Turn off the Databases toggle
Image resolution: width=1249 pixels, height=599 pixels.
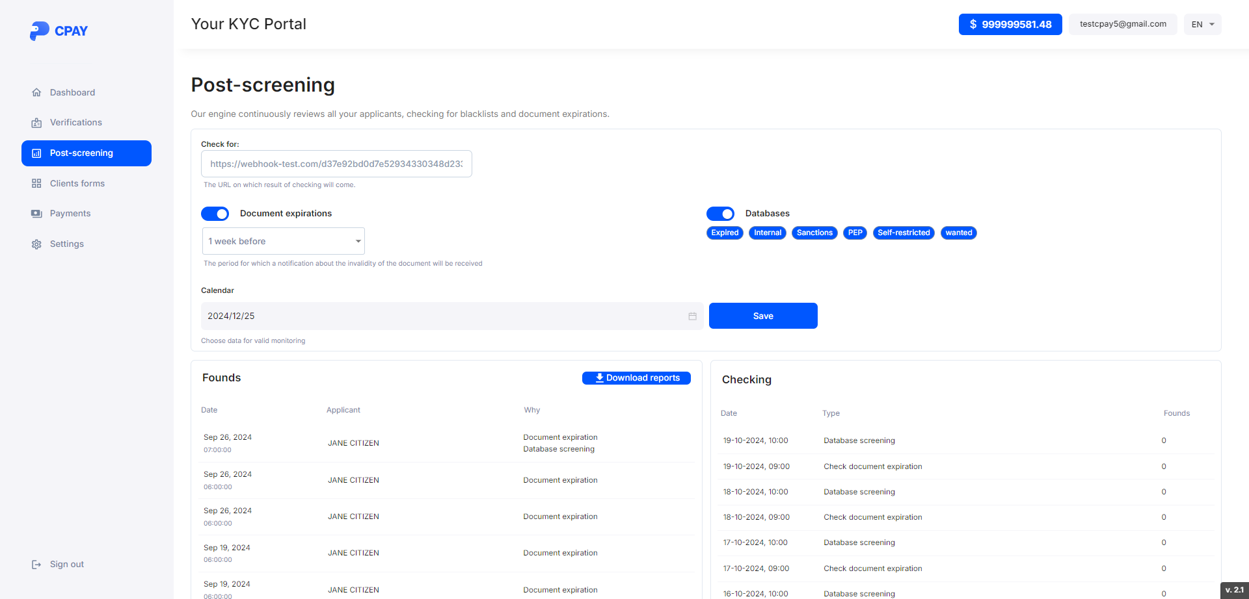tap(720, 214)
